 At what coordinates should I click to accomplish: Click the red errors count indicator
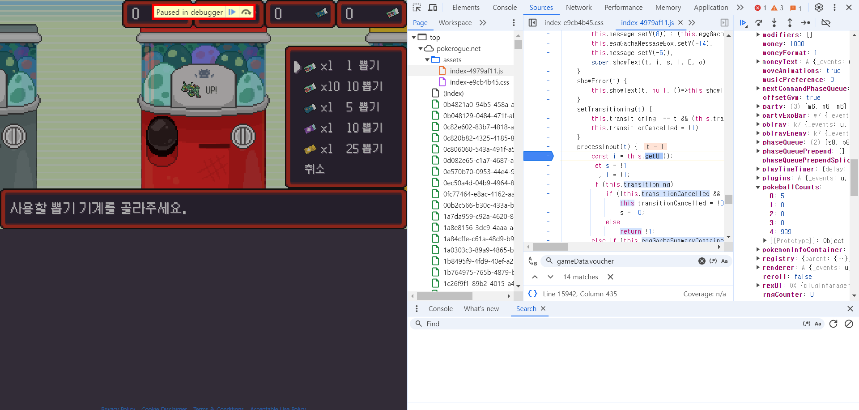(760, 8)
